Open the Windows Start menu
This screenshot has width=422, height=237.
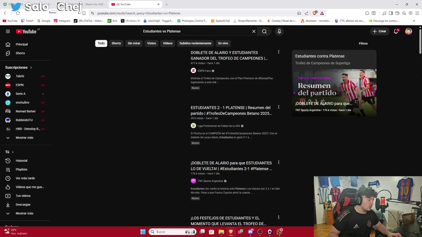point(143,232)
